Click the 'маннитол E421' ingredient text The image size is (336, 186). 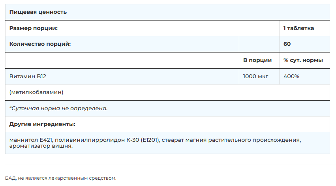31,140
